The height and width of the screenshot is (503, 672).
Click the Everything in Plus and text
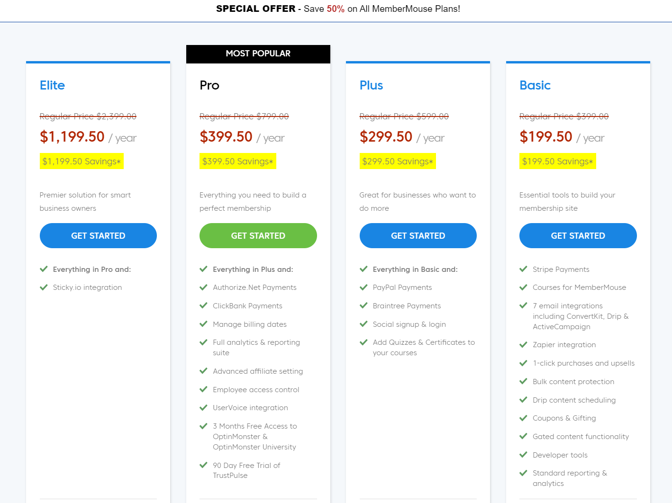253,269
